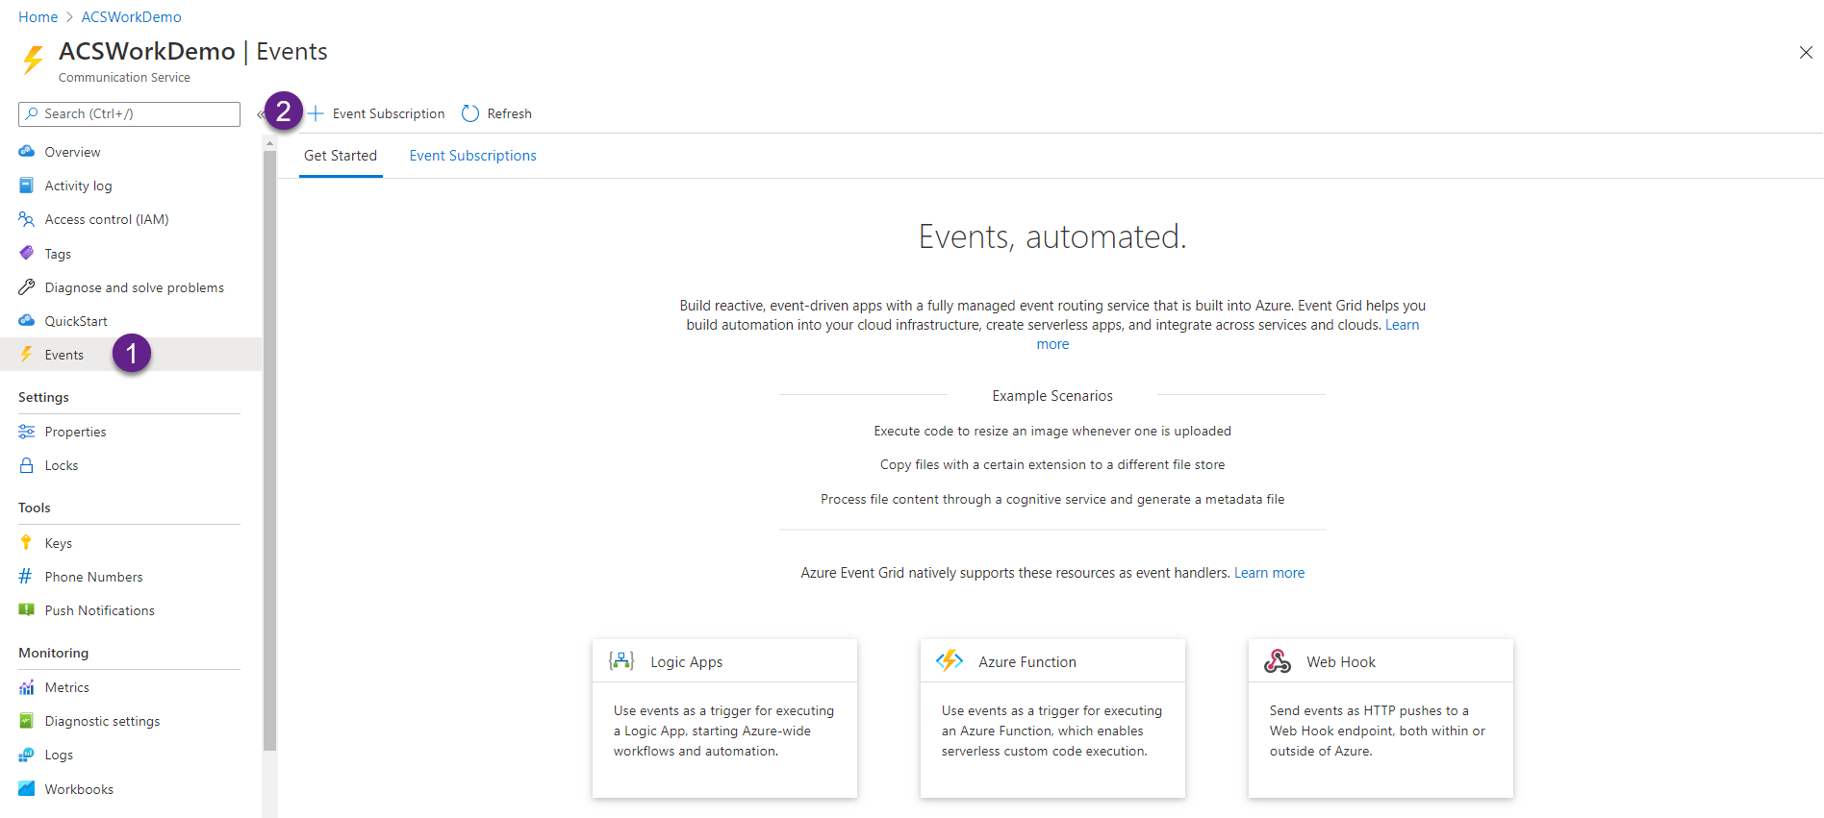Image resolution: width=1824 pixels, height=818 pixels.
Task: Click the Refresh icon in toolbar
Action: point(470,113)
